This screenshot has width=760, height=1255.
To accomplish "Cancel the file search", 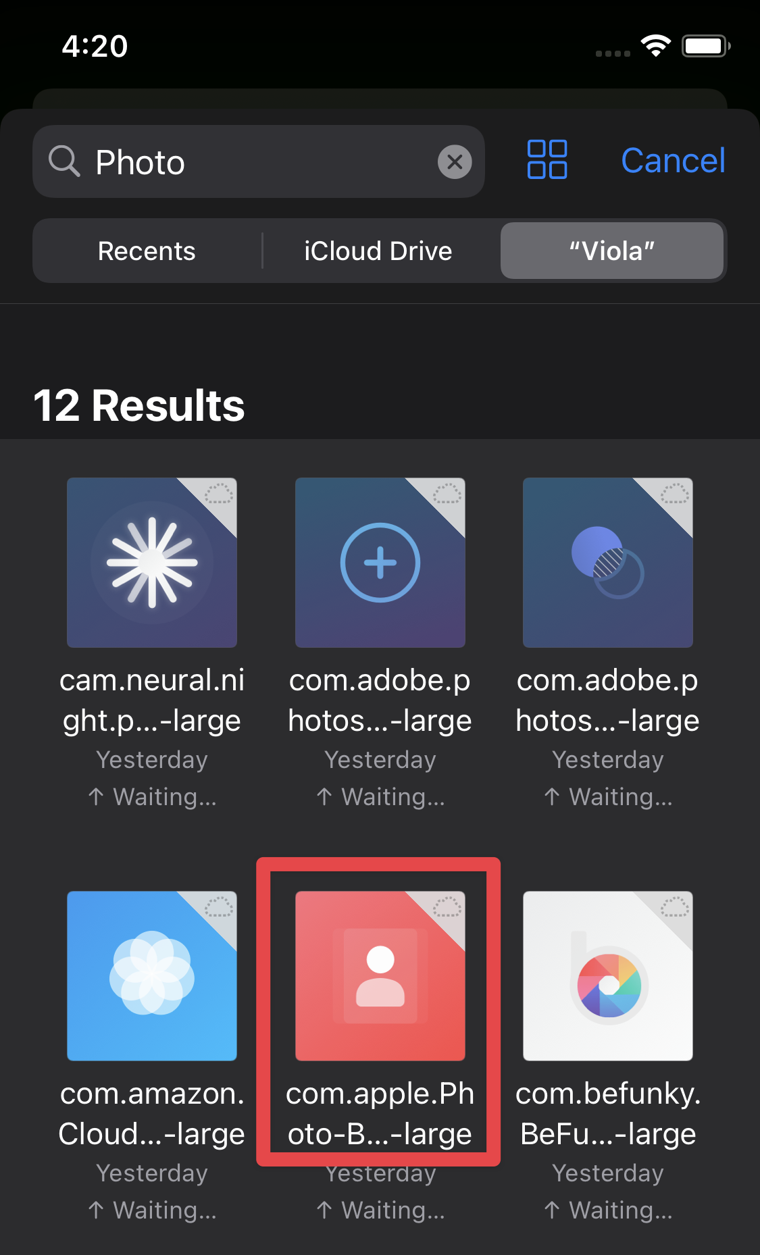I will [672, 161].
